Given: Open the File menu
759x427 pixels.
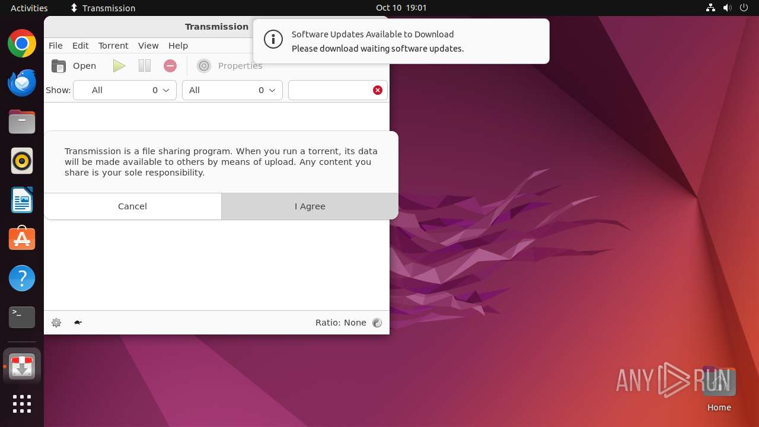Looking at the screenshot, I should click(56, 46).
